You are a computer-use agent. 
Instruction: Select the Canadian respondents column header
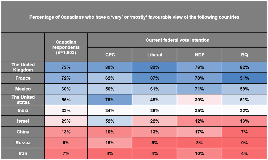[66, 47]
